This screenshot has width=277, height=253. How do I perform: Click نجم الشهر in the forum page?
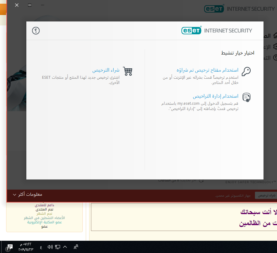click(44, 213)
